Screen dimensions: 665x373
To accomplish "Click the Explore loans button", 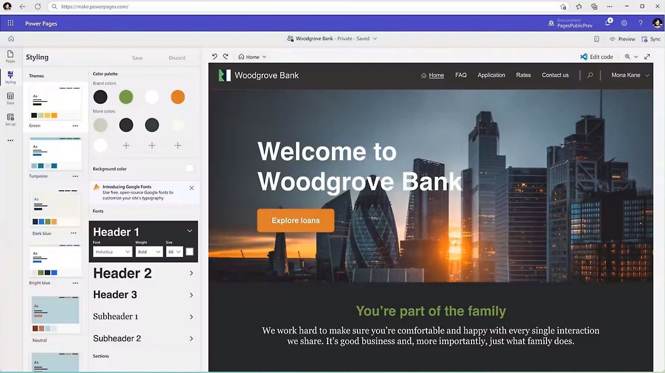I will pos(296,220).
